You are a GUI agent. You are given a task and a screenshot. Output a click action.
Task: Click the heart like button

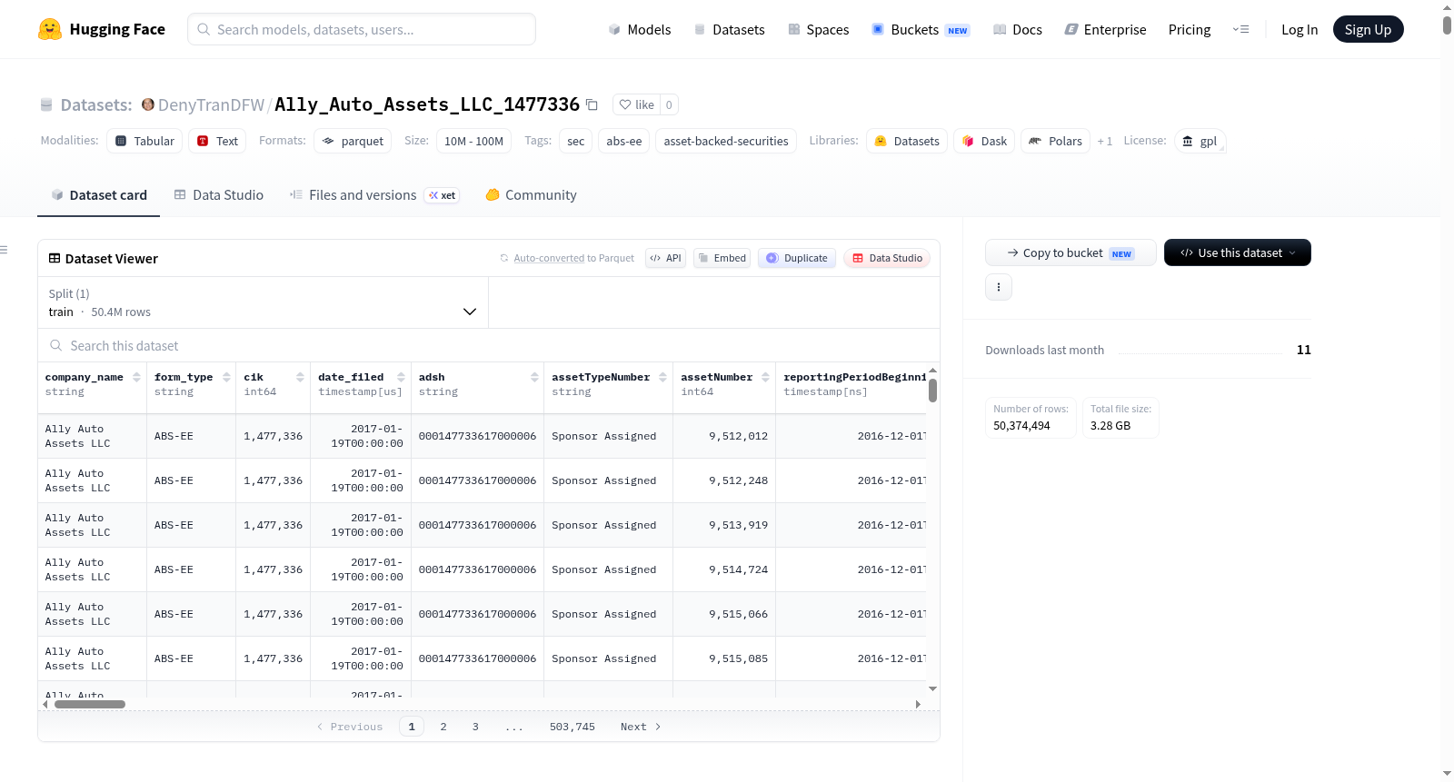click(636, 104)
